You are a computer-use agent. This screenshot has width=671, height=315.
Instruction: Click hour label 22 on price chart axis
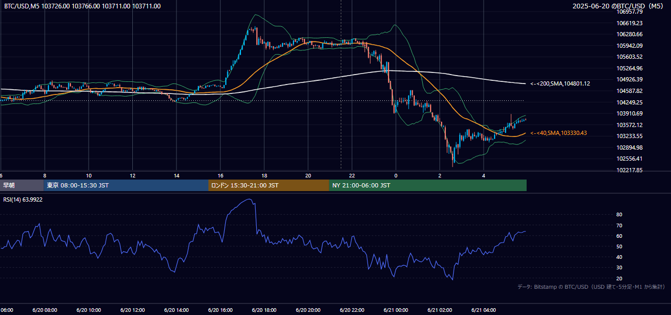pyautogui.click(x=352, y=176)
